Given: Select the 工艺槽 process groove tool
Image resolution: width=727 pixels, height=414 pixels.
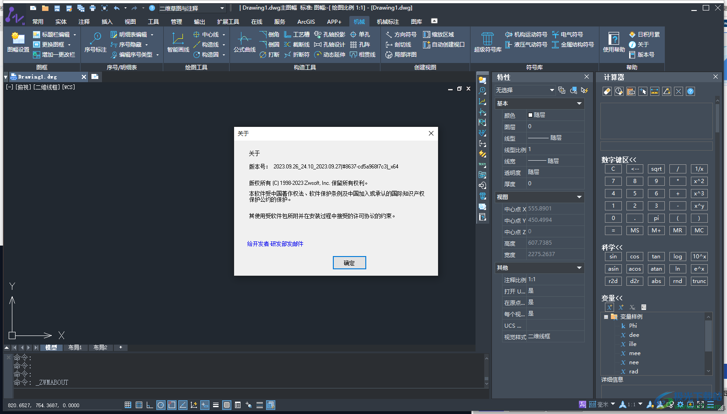Looking at the screenshot, I should [297, 35].
